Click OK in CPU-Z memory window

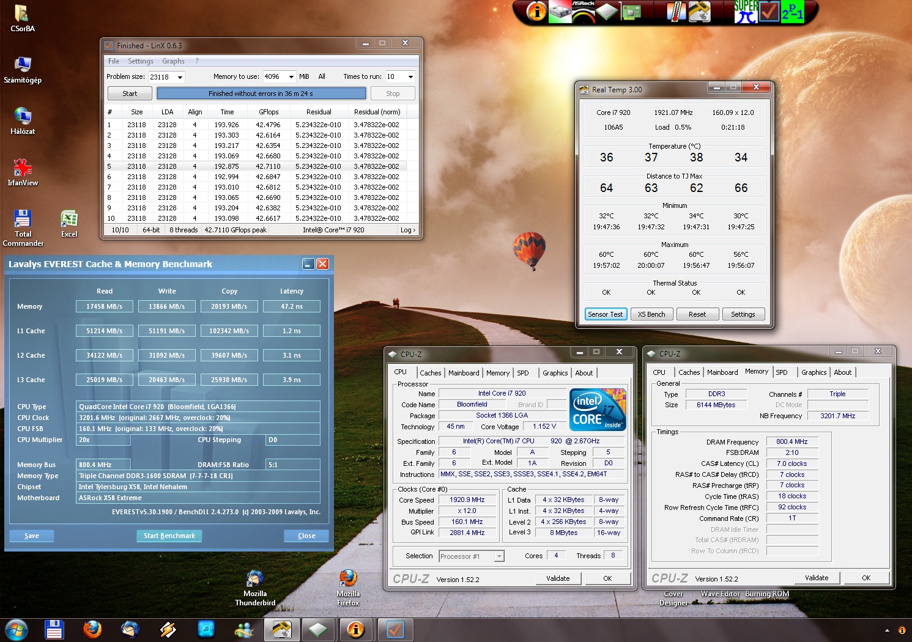coord(866,578)
